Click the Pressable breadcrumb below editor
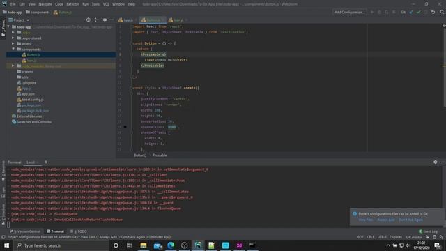The height and width of the screenshot is (251, 446). tap(160, 155)
